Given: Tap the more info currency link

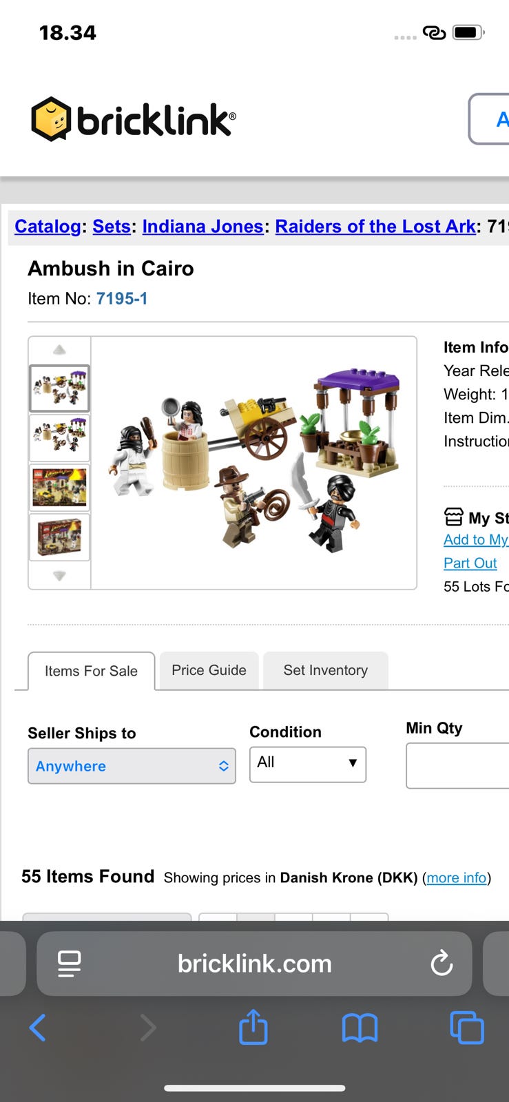Looking at the screenshot, I should [456, 877].
